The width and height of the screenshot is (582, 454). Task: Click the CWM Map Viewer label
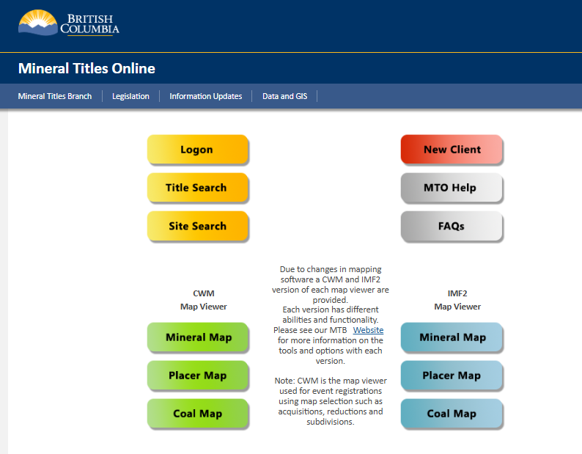(203, 300)
